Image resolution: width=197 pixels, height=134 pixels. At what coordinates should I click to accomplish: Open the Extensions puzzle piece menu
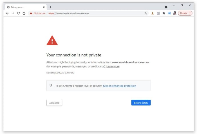point(164,13)
